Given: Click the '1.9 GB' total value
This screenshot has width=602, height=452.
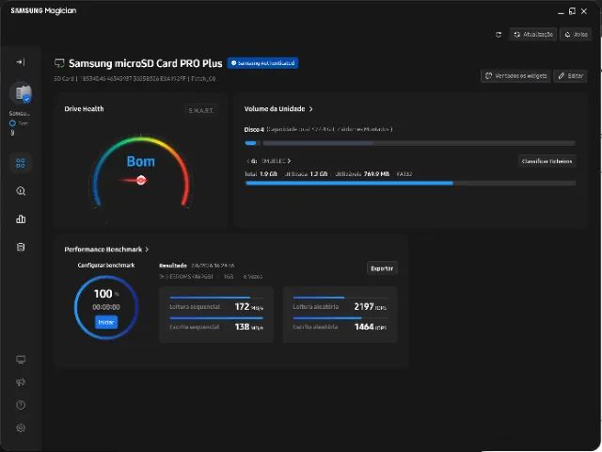Looking at the screenshot, I should [268, 174].
